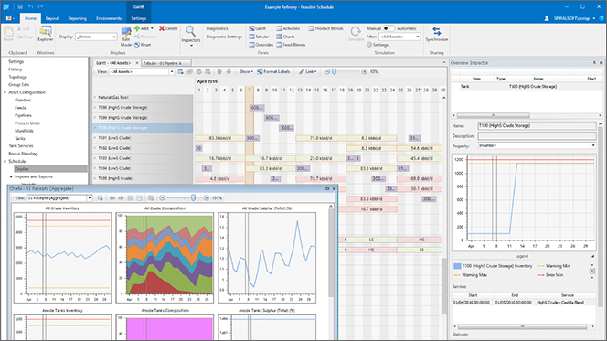Open the Gantt Settings ribbon tab
Viewport: 607px width, 341px height.
click(x=138, y=18)
